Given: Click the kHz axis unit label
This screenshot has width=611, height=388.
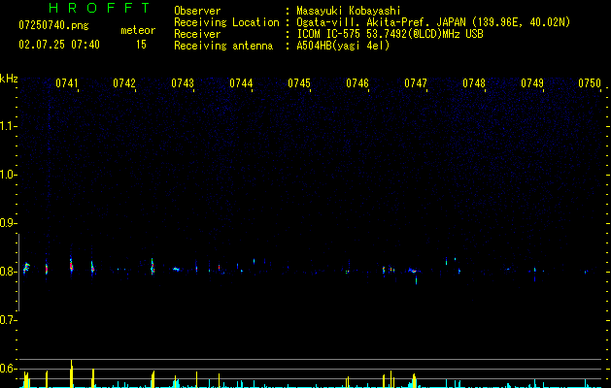Looking at the screenshot, I should [9, 79].
